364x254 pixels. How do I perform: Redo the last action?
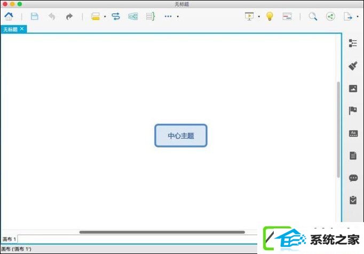pos(69,17)
